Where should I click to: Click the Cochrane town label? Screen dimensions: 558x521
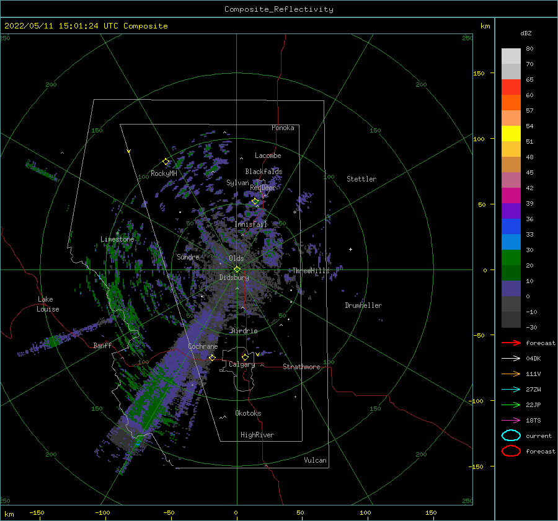(x=203, y=346)
